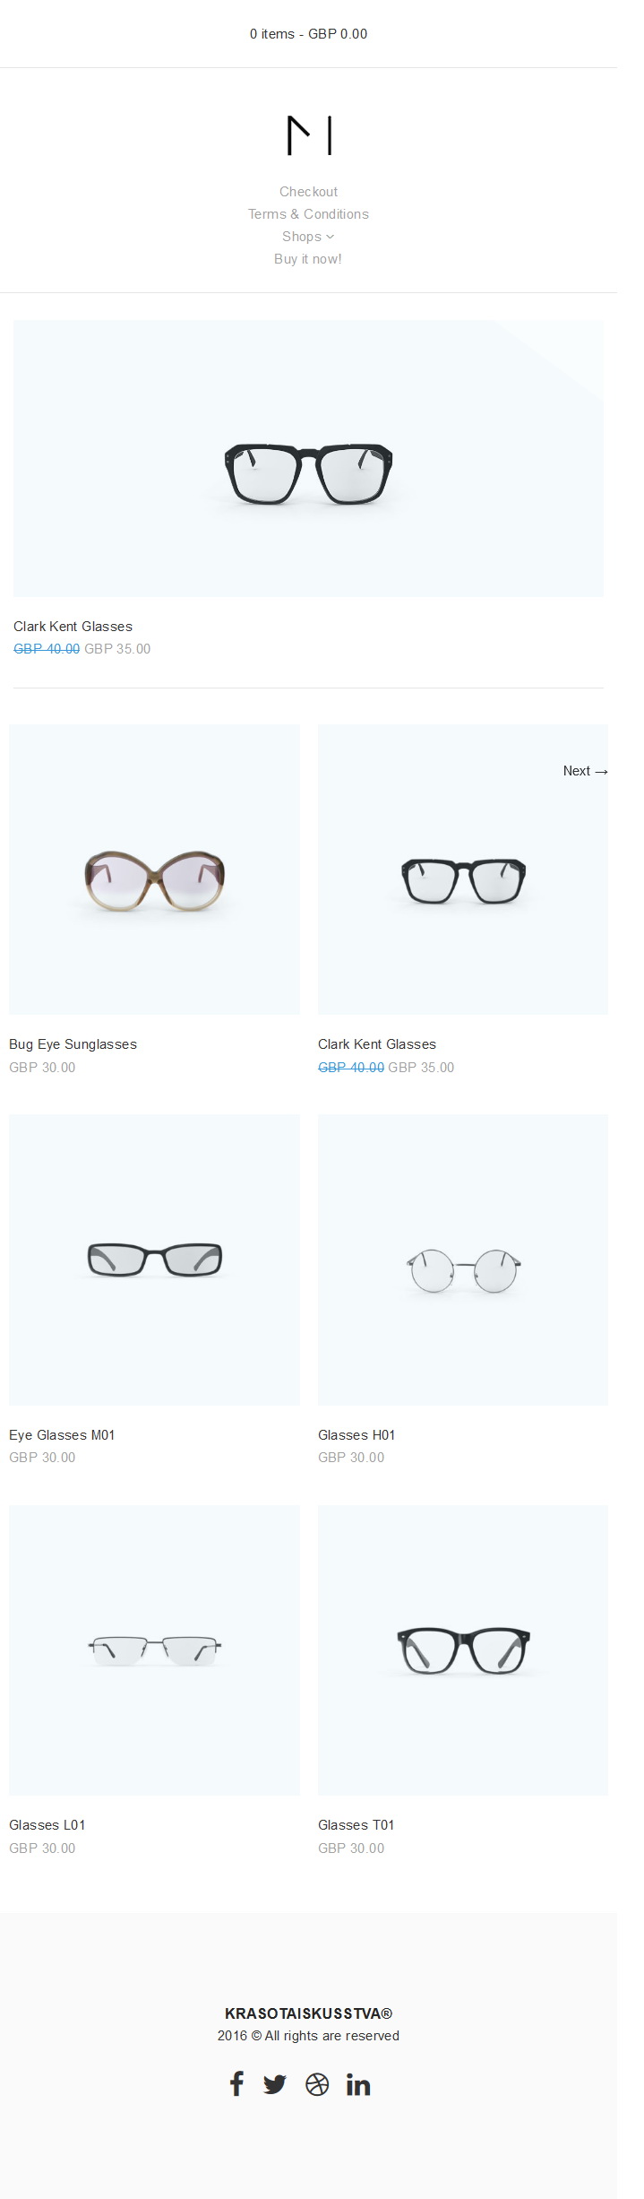Image resolution: width=644 pixels, height=2199 pixels.
Task: Open the Facebook icon in footer
Action: [236, 2084]
